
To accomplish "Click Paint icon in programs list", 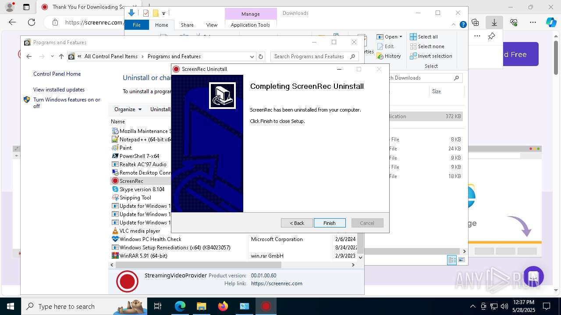I will point(115,148).
